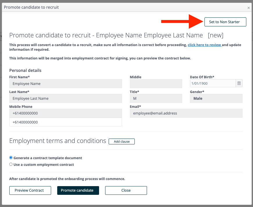Viewport: 253px width, 207px height.
Task: Click the Preview Contract button
Action: click(x=30, y=190)
